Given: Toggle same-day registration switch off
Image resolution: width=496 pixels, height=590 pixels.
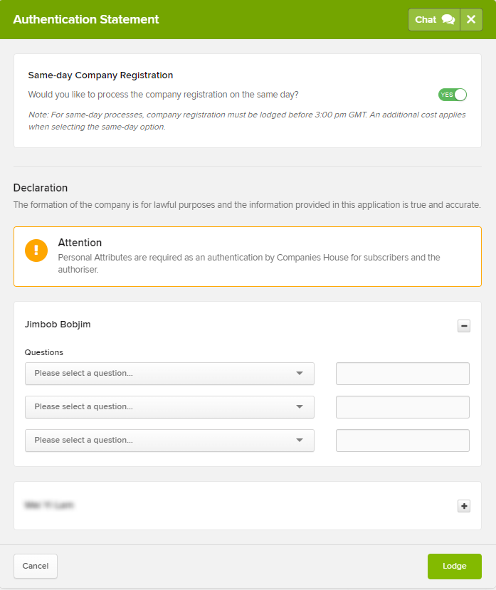Looking at the screenshot, I should [453, 95].
